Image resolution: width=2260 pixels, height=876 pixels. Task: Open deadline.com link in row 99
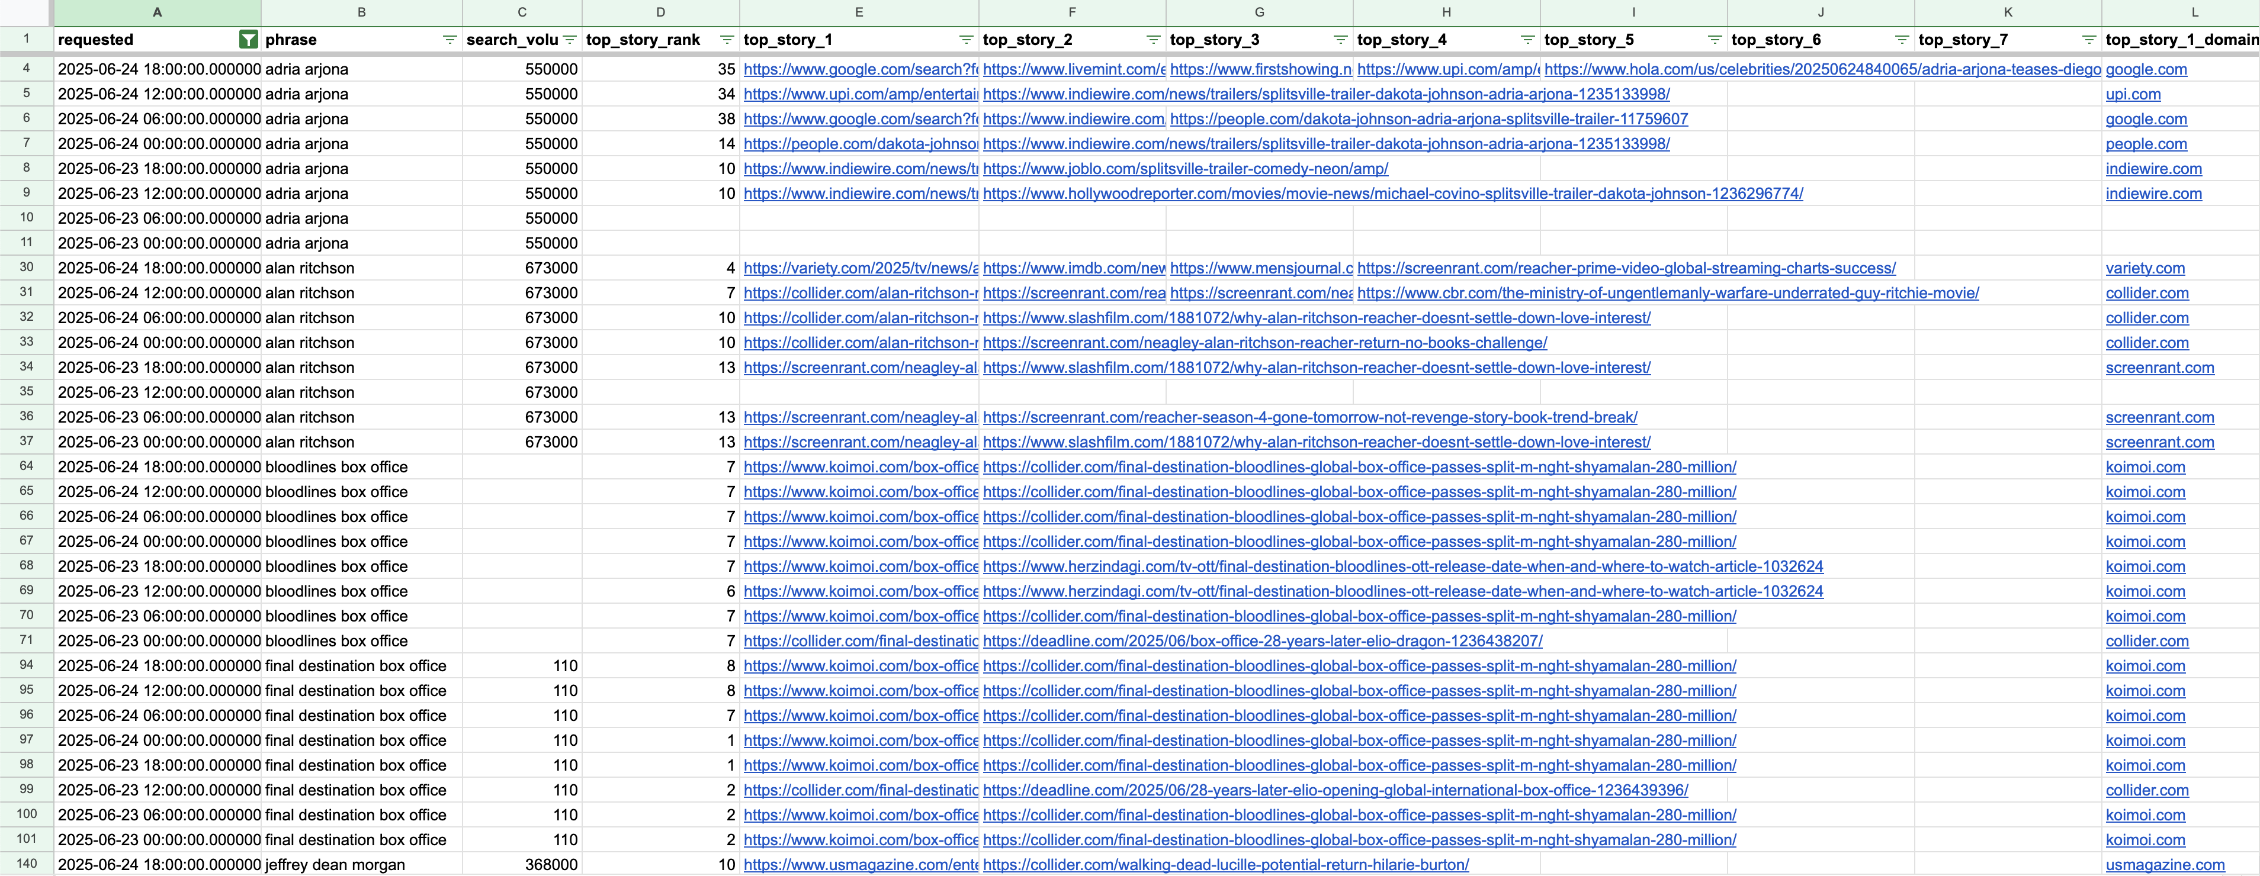coord(1336,790)
